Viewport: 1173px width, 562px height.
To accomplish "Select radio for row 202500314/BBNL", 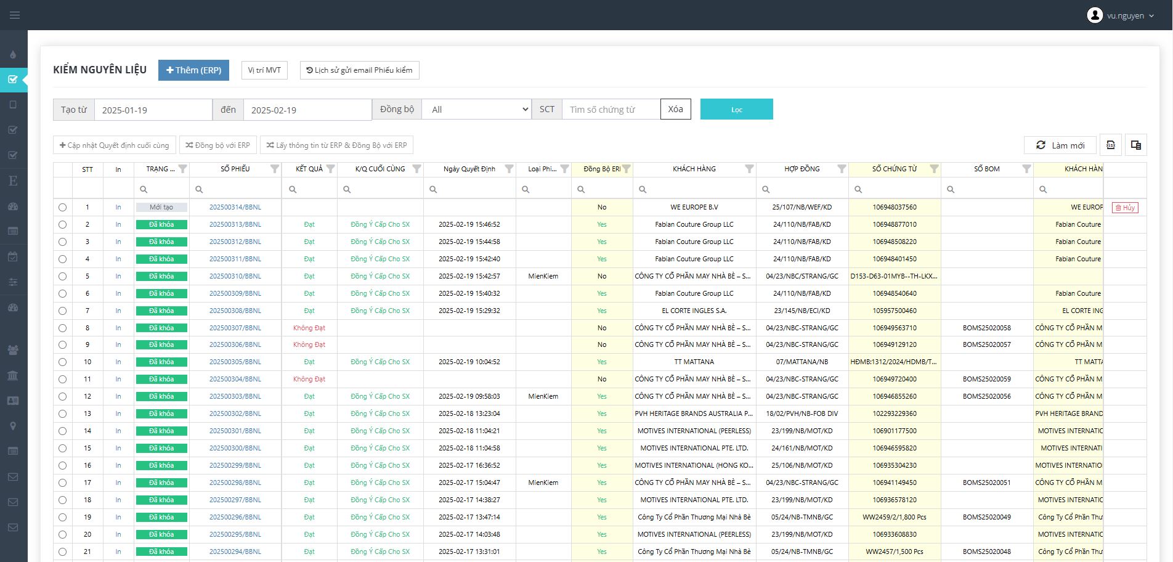I will pos(63,208).
